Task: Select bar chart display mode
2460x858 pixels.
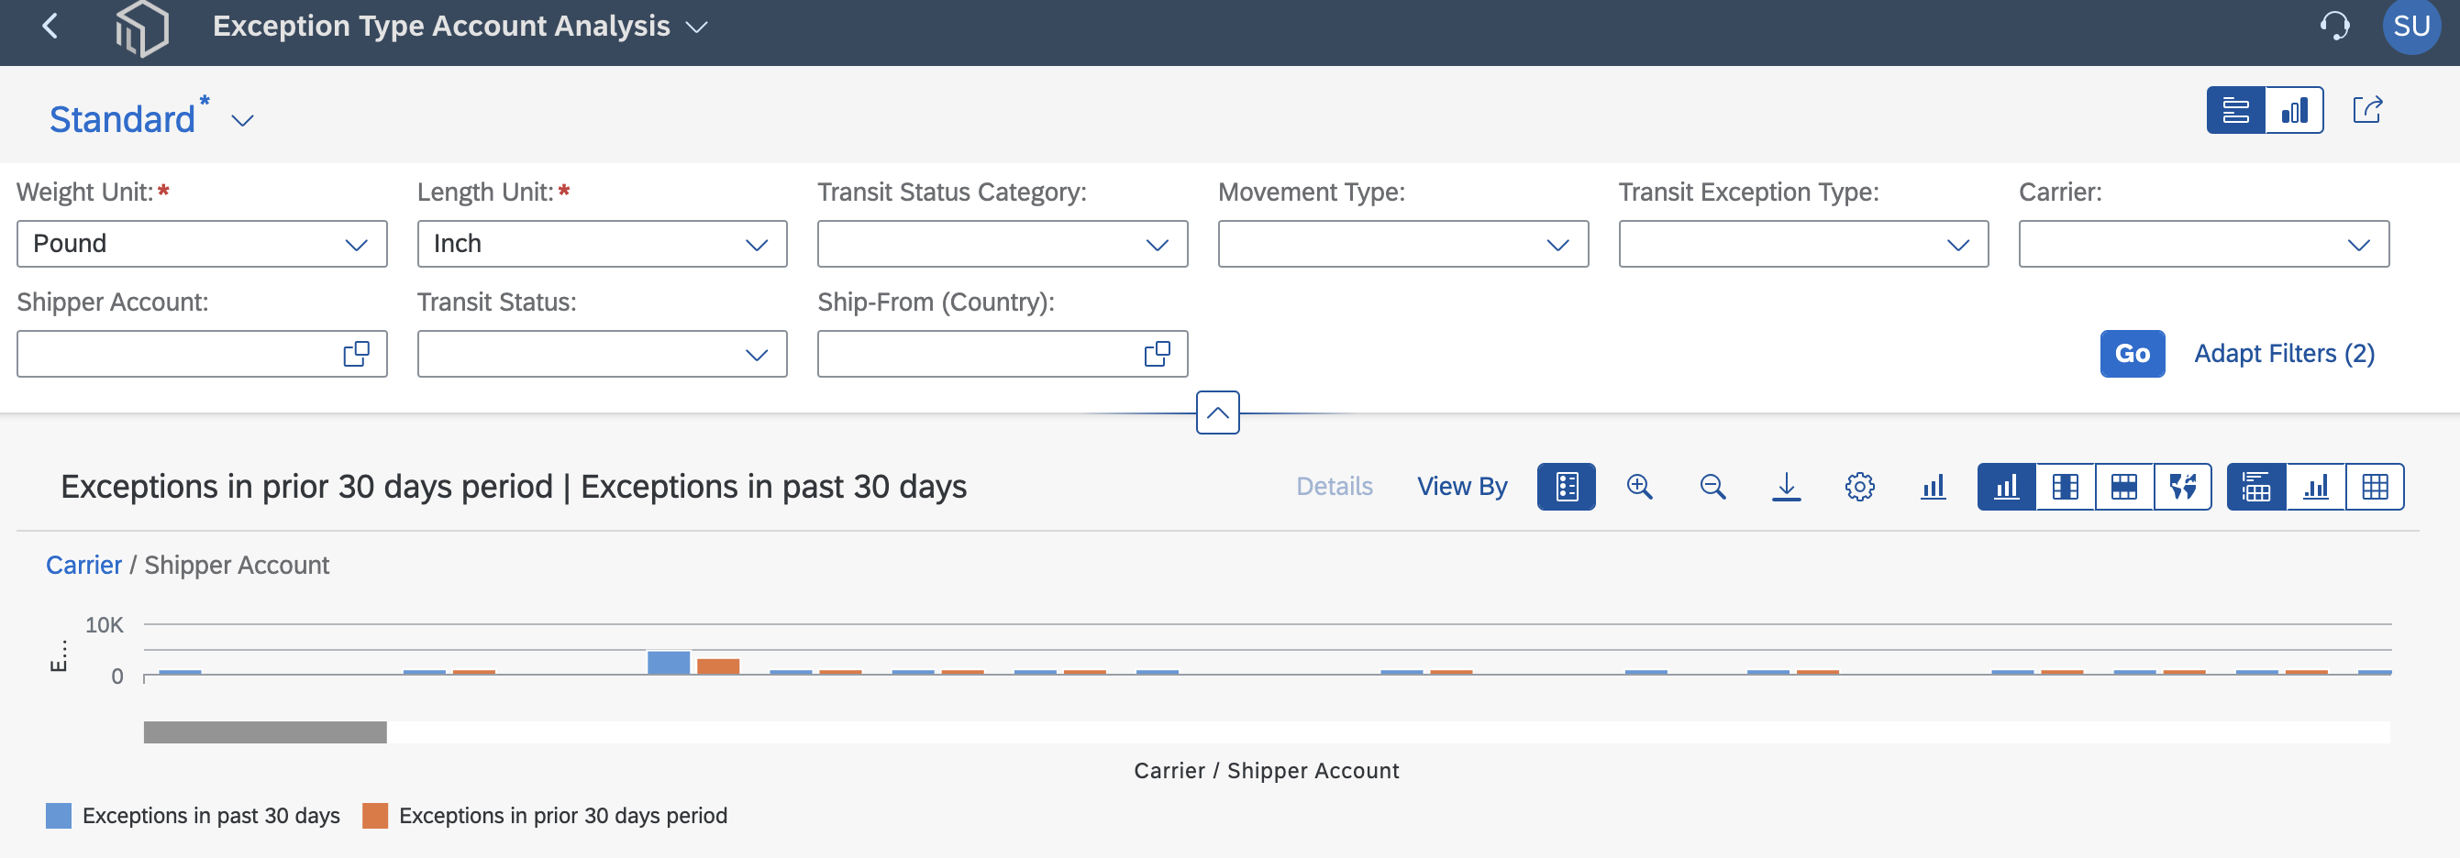Action: click(2006, 487)
